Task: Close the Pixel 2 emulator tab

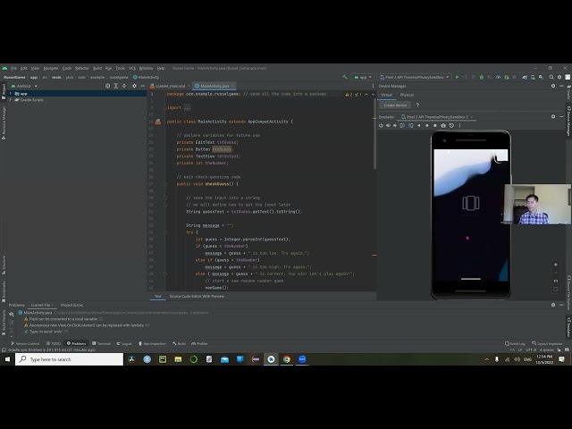Action: coord(472,117)
